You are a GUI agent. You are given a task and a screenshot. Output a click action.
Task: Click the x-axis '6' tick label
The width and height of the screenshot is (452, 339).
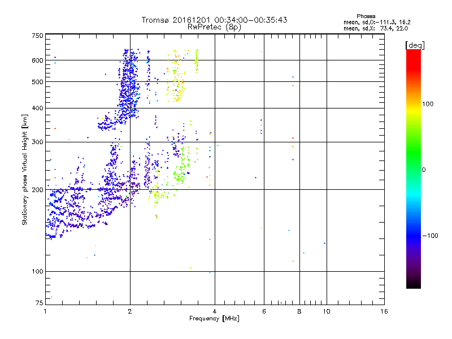(264, 311)
